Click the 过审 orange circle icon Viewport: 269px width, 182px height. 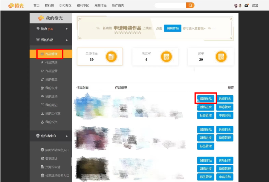221,57
